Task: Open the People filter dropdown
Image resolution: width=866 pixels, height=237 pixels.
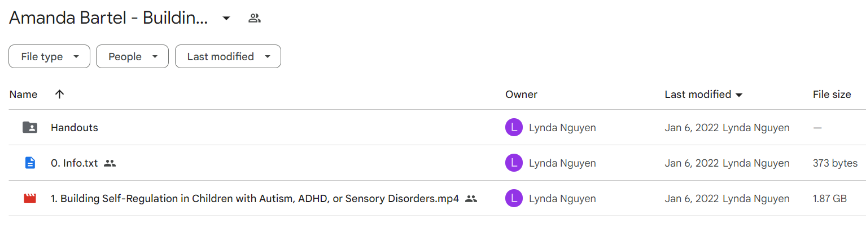Action: (x=132, y=56)
